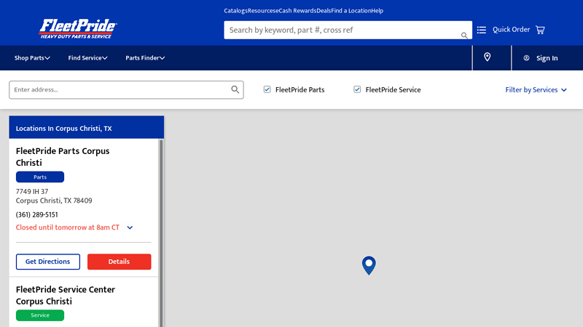Open the Catalogs menu item
This screenshot has height=327, width=583.
click(x=235, y=11)
